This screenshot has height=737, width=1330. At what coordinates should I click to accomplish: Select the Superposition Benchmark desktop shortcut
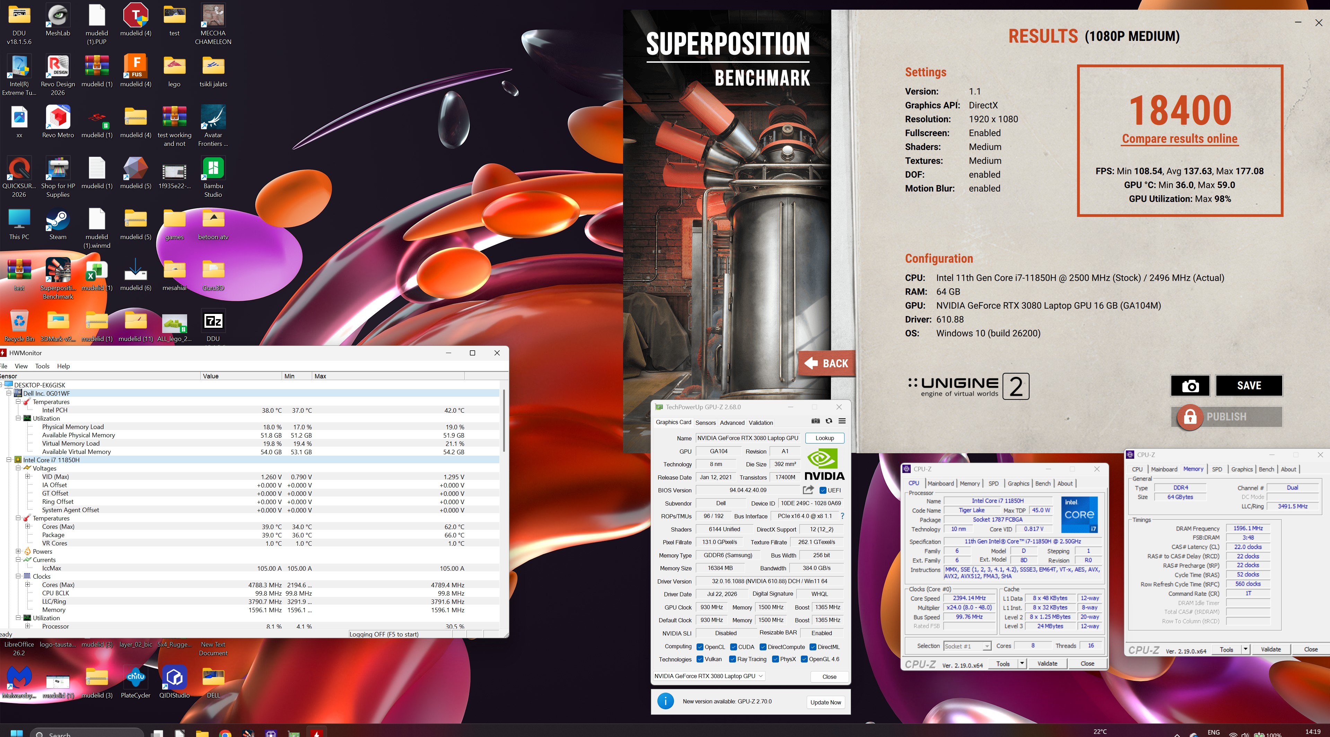tap(58, 279)
